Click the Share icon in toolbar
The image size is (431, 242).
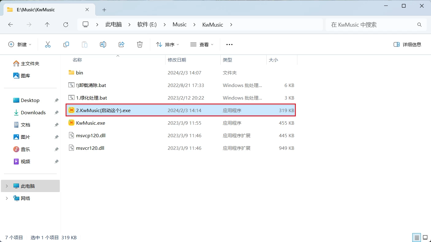coord(121,44)
